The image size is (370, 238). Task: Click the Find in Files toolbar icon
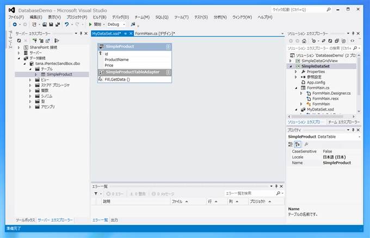click(x=133, y=25)
